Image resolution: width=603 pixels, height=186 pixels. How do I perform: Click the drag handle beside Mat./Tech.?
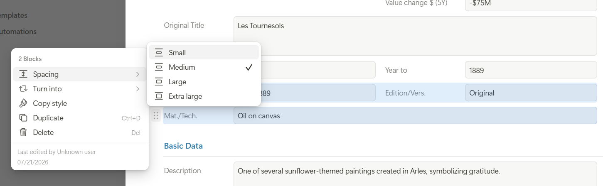pyautogui.click(x=156, y=116)
